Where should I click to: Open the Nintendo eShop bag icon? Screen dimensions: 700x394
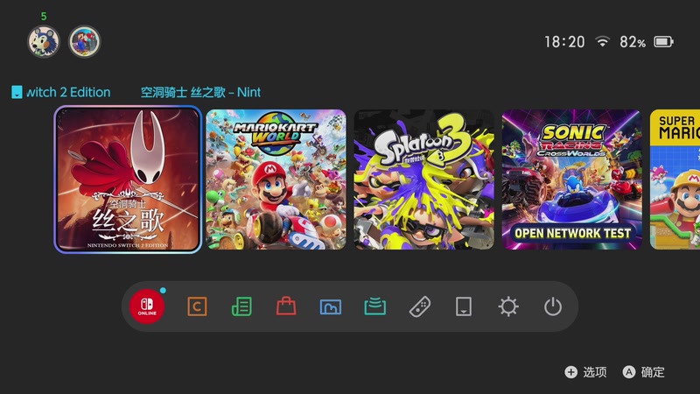(286, 306)
